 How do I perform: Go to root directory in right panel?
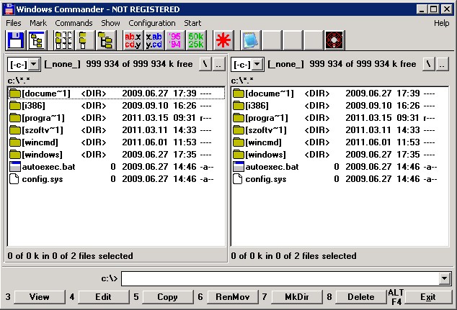429,64
